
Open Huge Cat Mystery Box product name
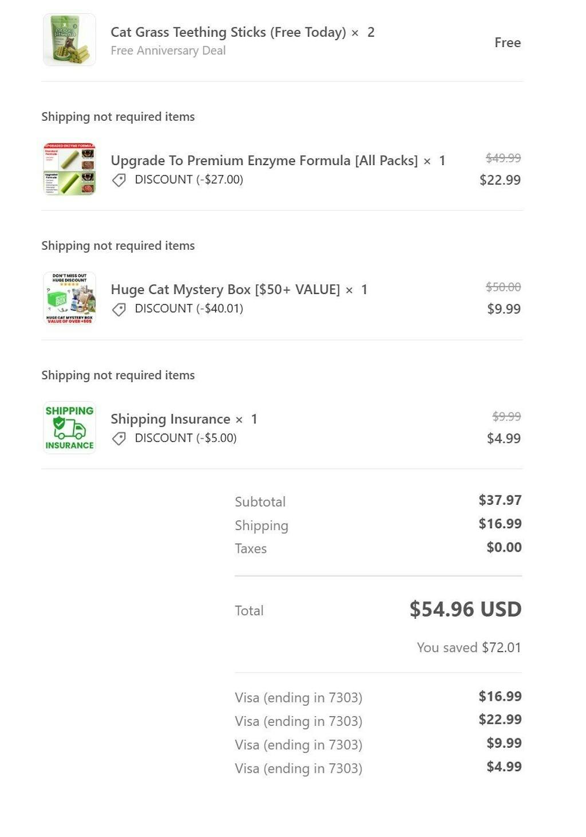[x=225, y=289]
